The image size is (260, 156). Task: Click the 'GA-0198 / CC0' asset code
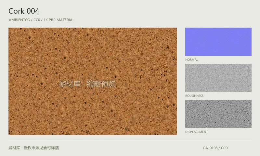[215, 148]
